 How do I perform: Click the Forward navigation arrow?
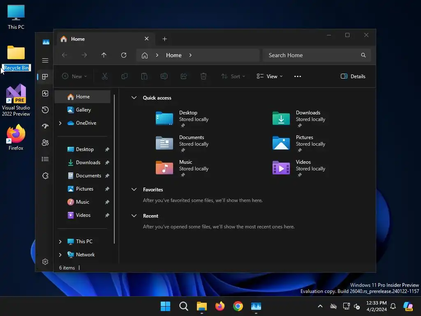tap(84, 55)
